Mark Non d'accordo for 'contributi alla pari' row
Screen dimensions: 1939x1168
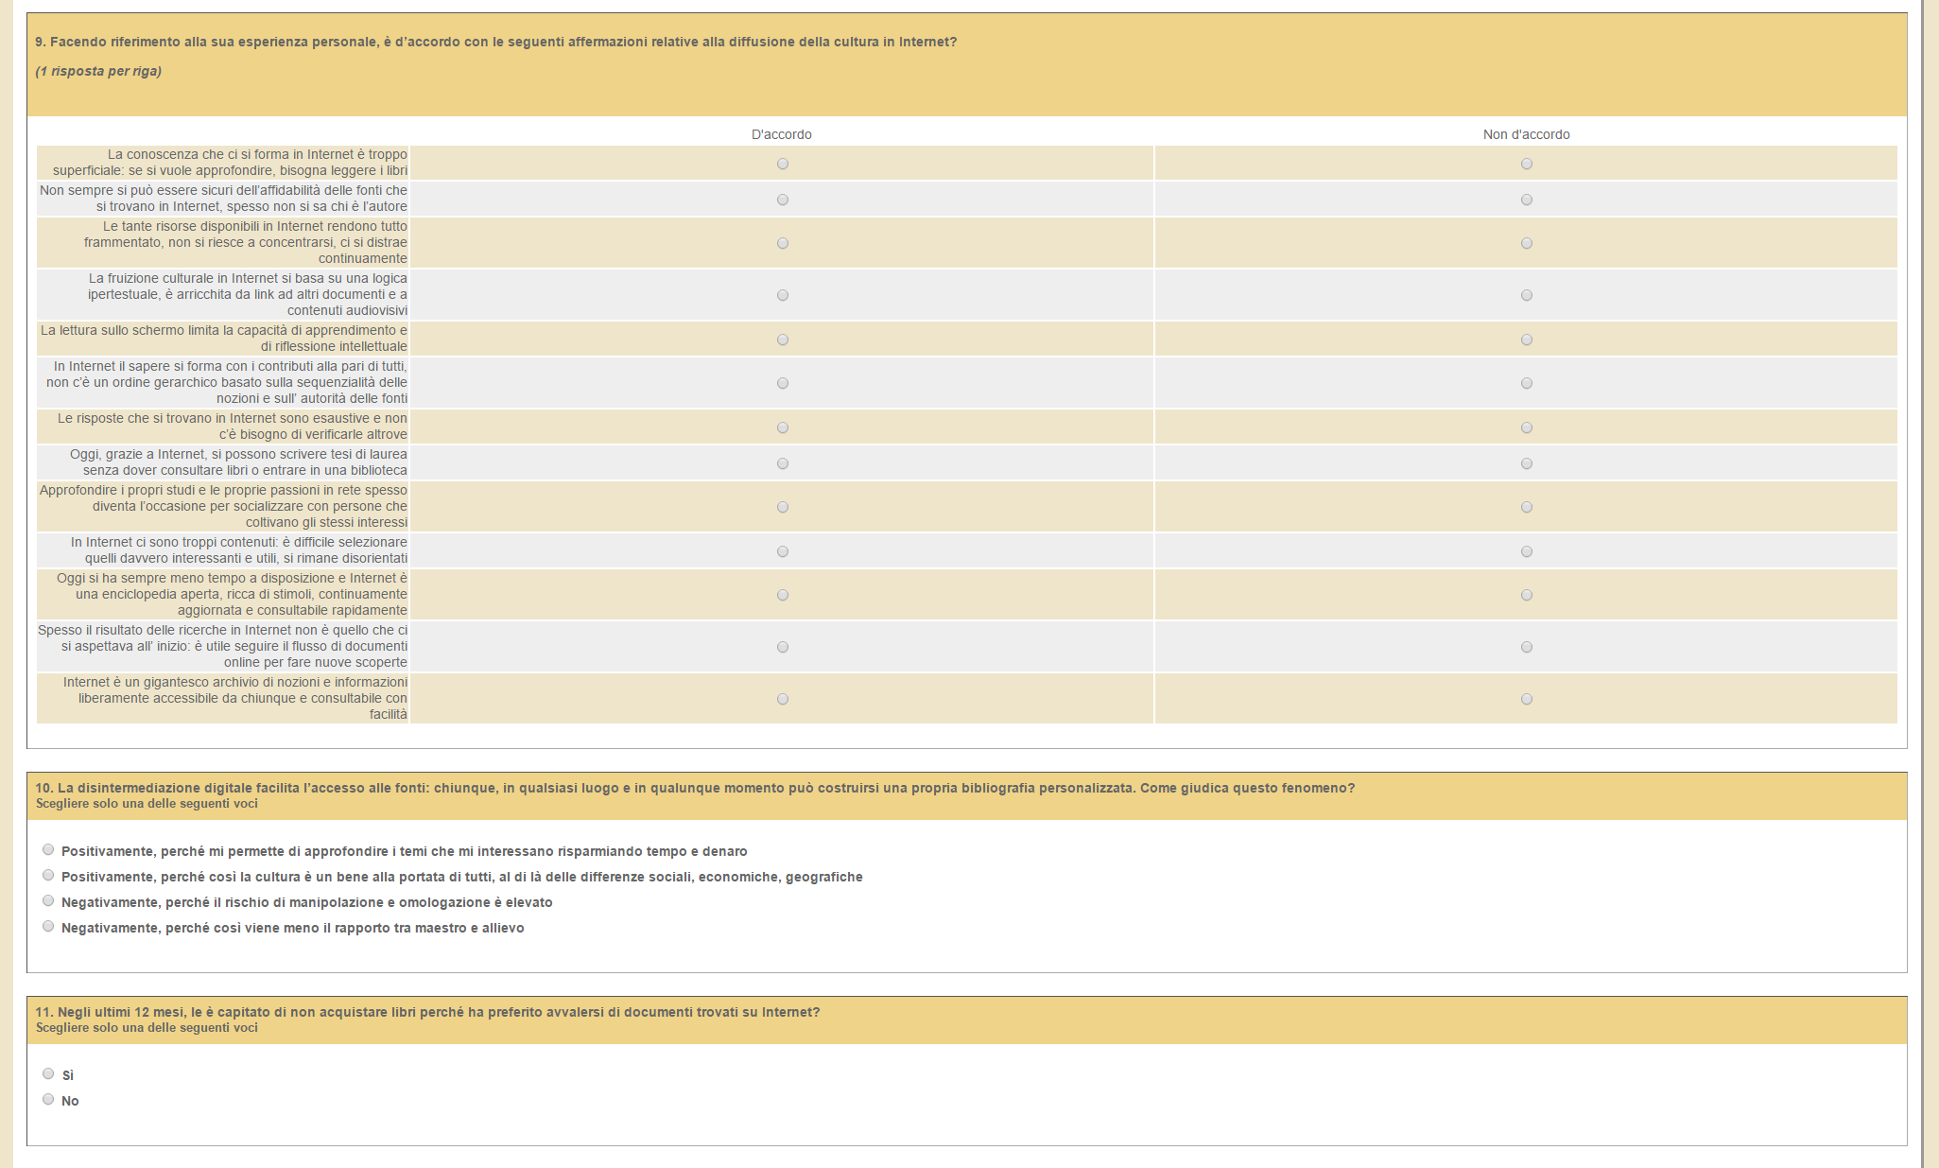1526,383
